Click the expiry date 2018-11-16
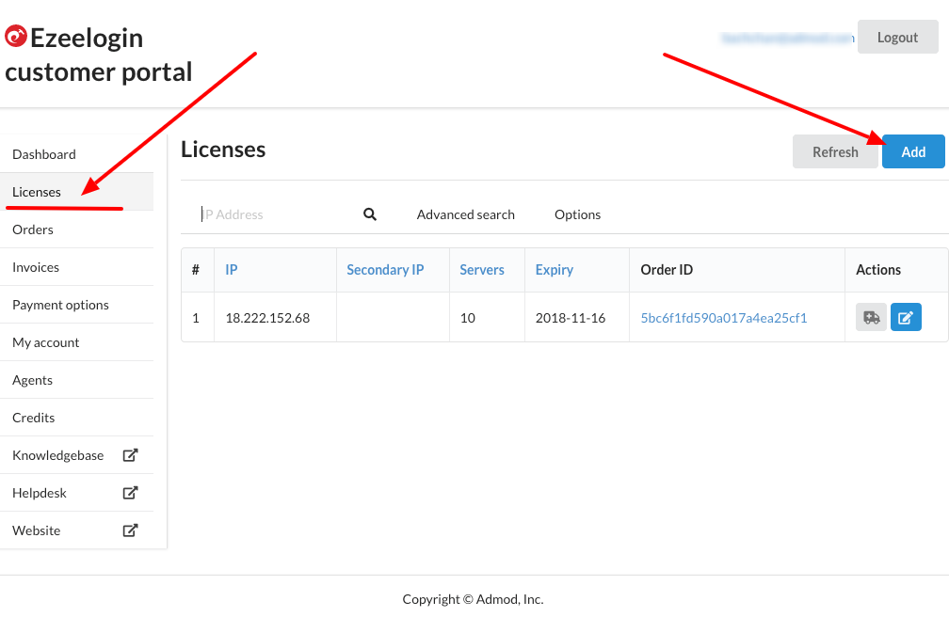The width and height of the screenshot is (949, 617). 571,318
